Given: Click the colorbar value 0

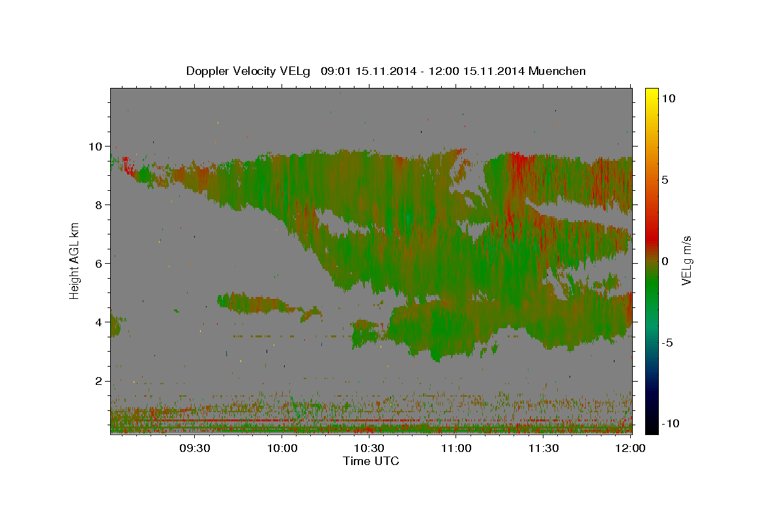Looking at the screenshot, I should 666,260.
